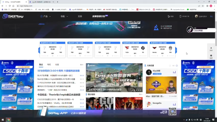Open the TikTok CSGO钙奶 badge
This screenshot has width=217, height=122.
[201, 30]
